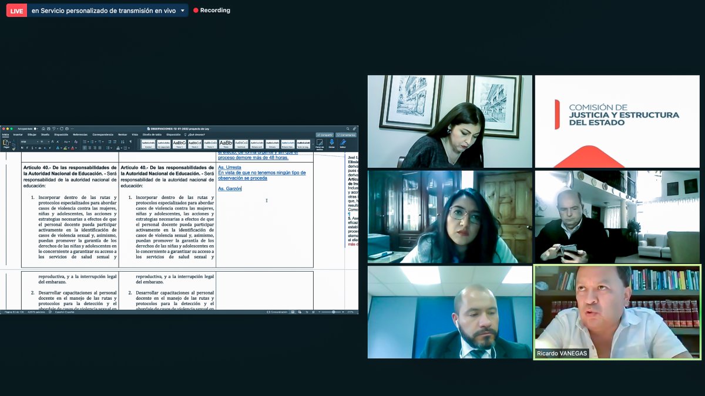Click the Save icon in the Word title bar
Screen dimensions: 705x396
click(48, 128)
